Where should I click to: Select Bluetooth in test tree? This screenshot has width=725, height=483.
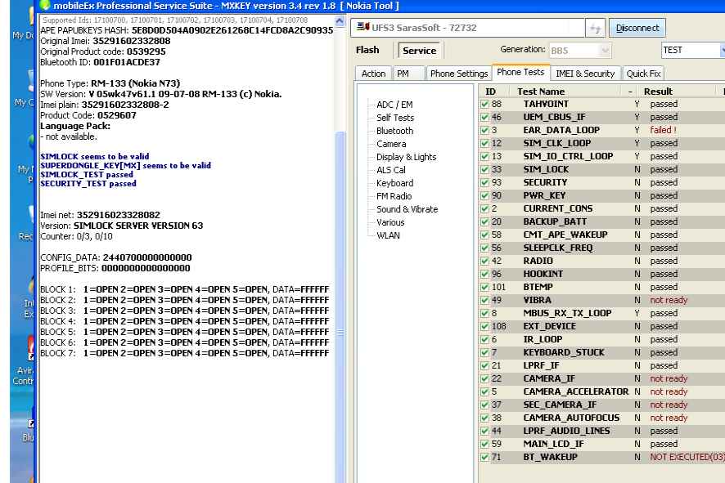[394, 131]
